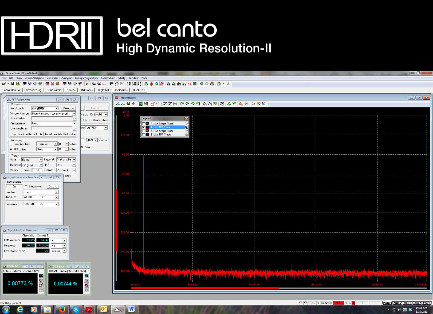The height and width of the screenshot is (314, 433).
Task: Open Windows Explorer folder icon on the taskbar
Action: [47, 310]
